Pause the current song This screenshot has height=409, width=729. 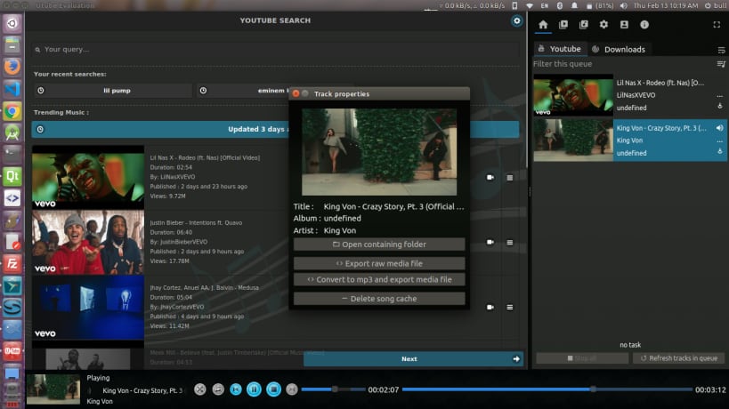point(254,389)
